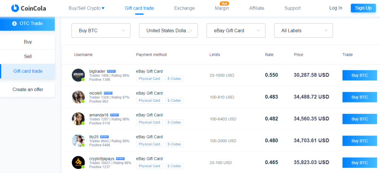Open the All Labels filter dropdown

[304, 30]
